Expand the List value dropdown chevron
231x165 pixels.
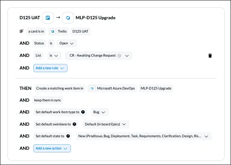coord(127,56)
